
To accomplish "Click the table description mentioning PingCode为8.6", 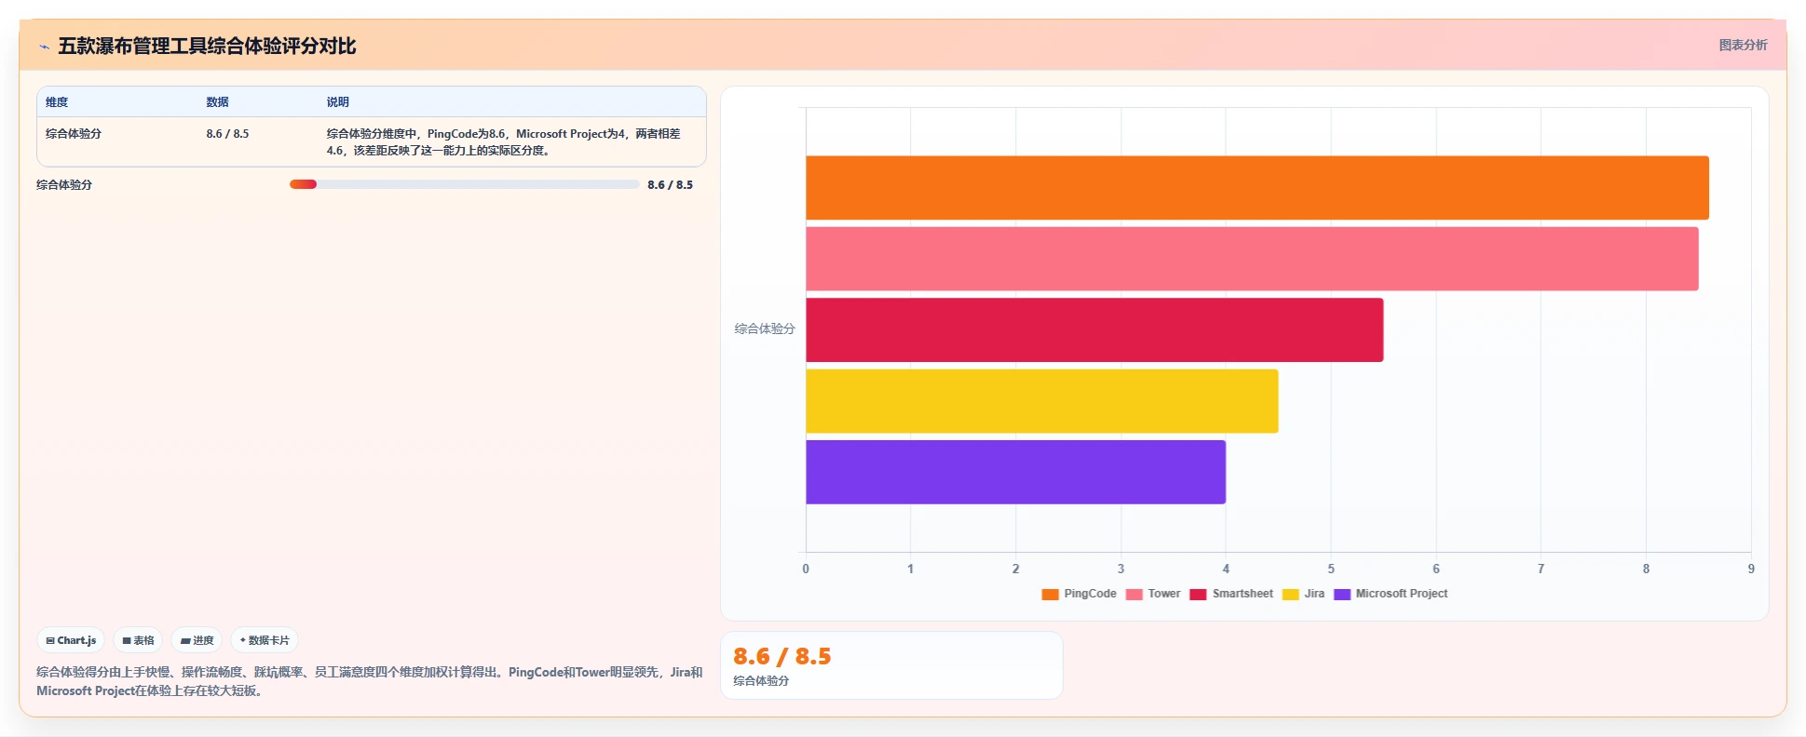I will click(504, 142).
